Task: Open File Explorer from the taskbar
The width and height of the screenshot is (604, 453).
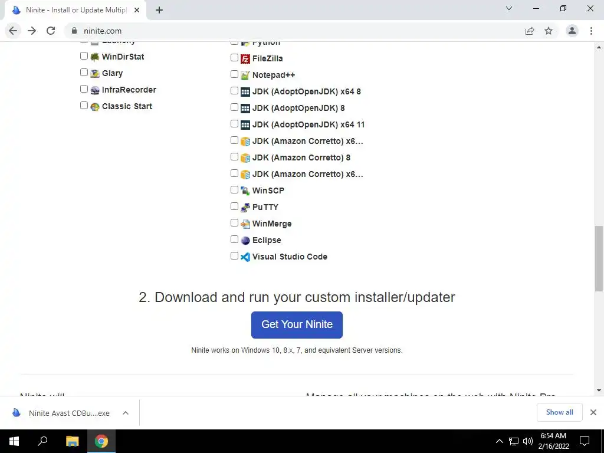Action: pyautogui.click(x=72, y=441)
